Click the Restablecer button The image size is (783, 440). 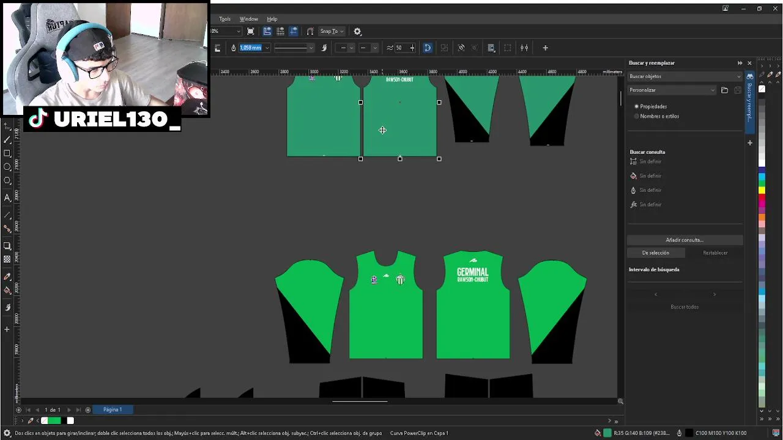[715, 253]
